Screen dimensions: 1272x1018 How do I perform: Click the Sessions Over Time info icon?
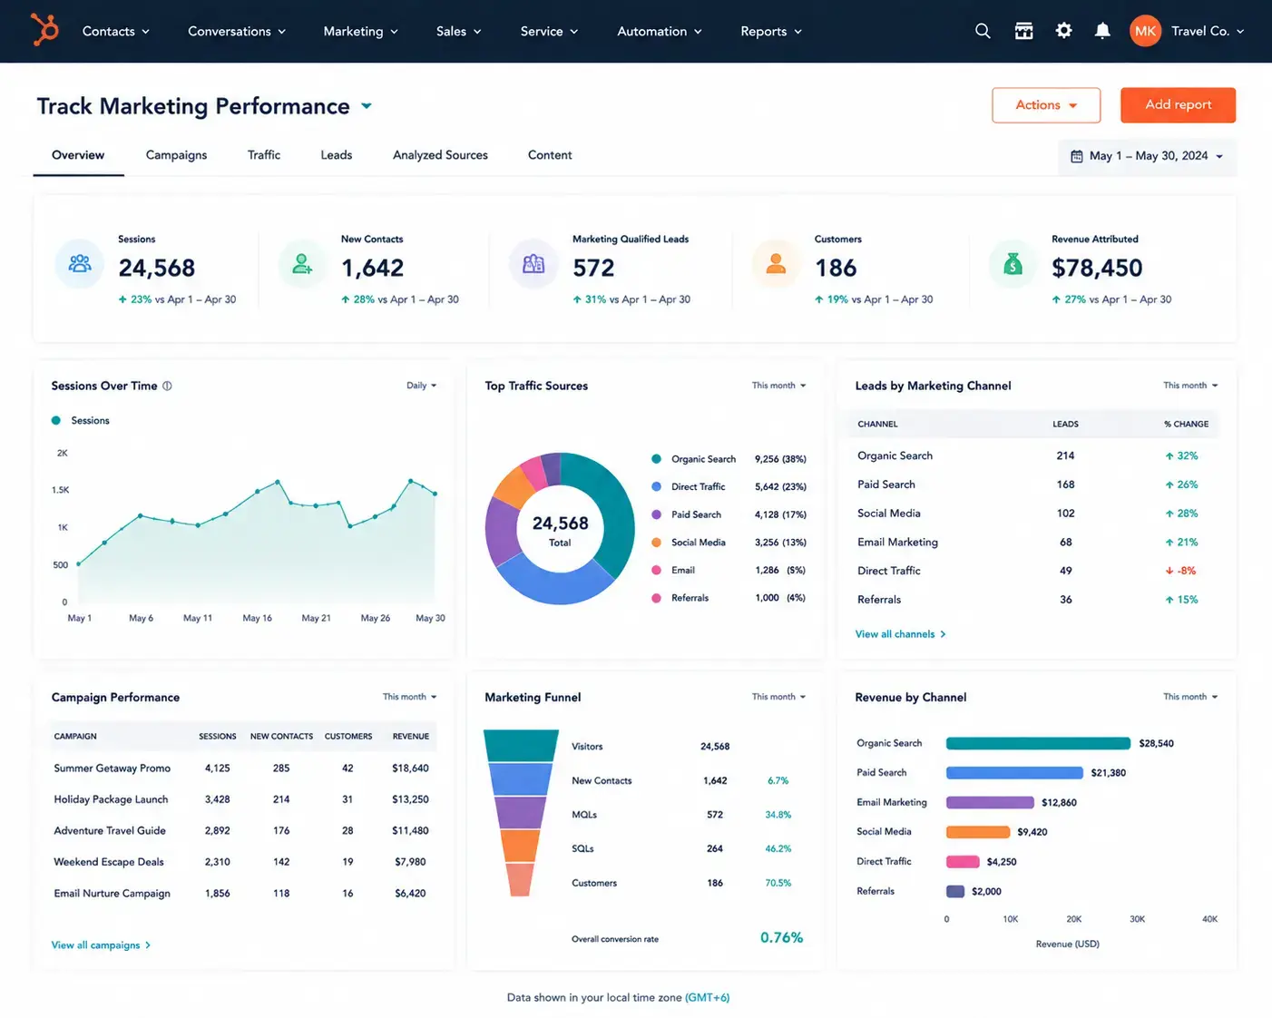pos(167,386)
